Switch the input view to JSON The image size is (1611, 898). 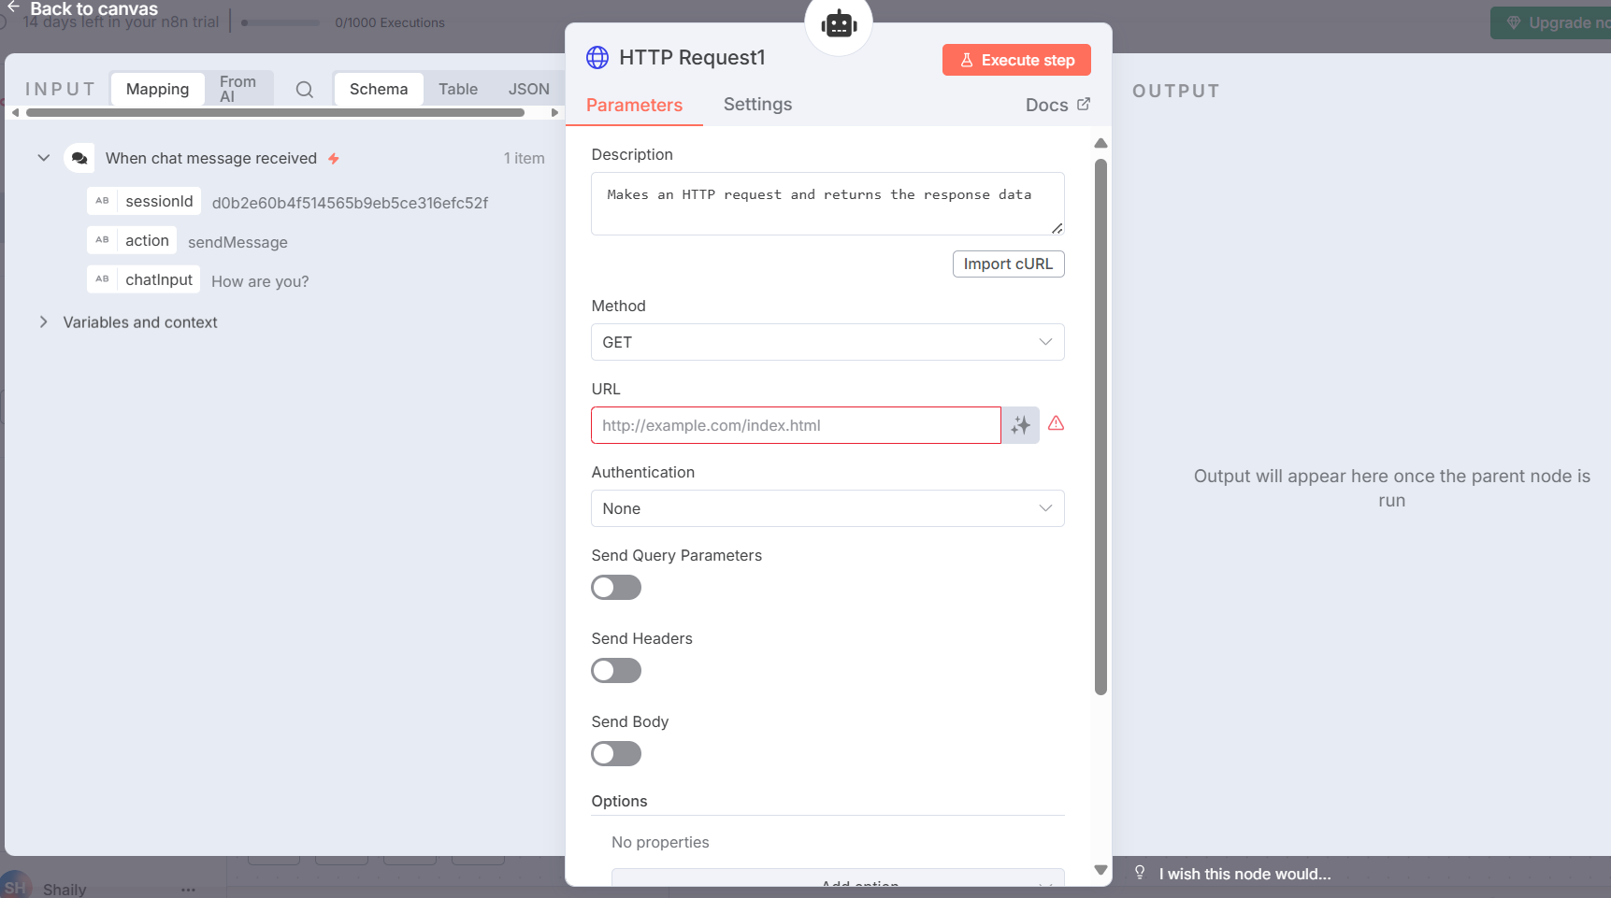click(528, 90)
